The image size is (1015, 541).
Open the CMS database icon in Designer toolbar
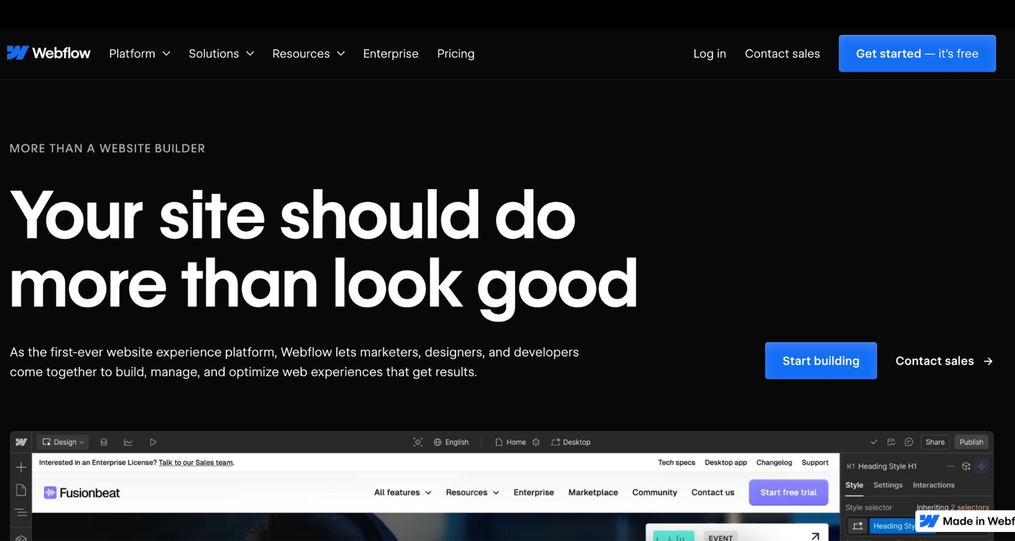tap(104, 442)
